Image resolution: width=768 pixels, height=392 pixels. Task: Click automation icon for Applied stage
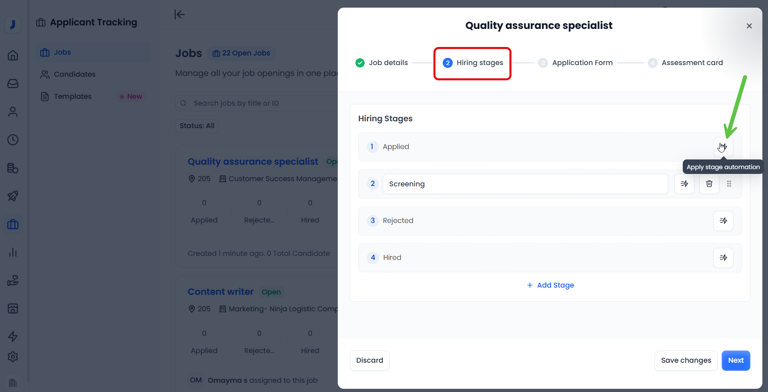(x=723, y=147)
